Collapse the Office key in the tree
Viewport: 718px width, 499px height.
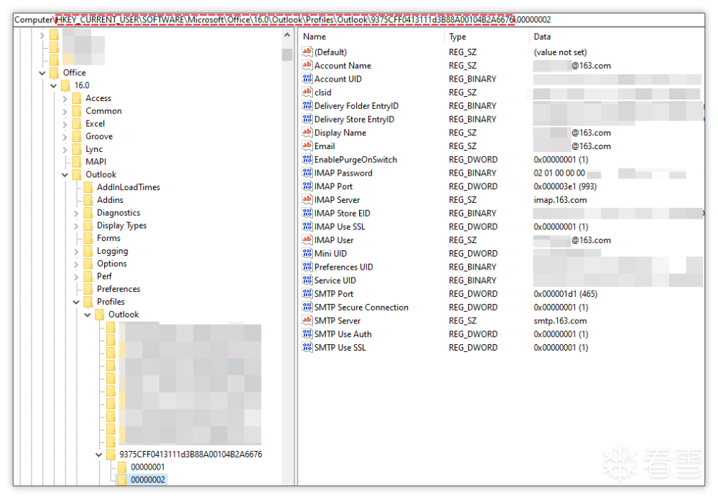click(x=42, y=72)
